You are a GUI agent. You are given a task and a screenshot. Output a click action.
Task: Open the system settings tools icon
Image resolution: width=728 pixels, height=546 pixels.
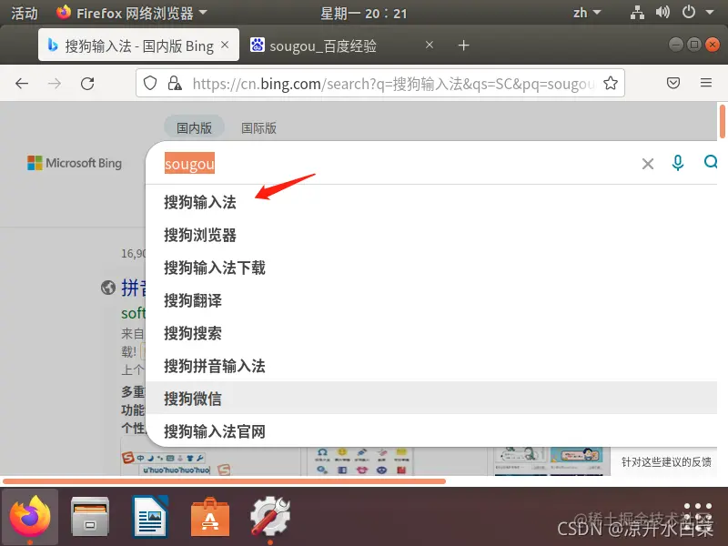click(269, 516)
